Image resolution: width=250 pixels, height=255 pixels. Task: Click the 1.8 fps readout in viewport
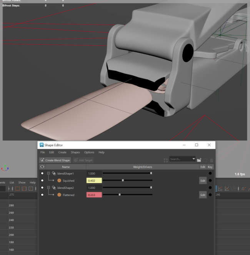[x=240, y=174]
